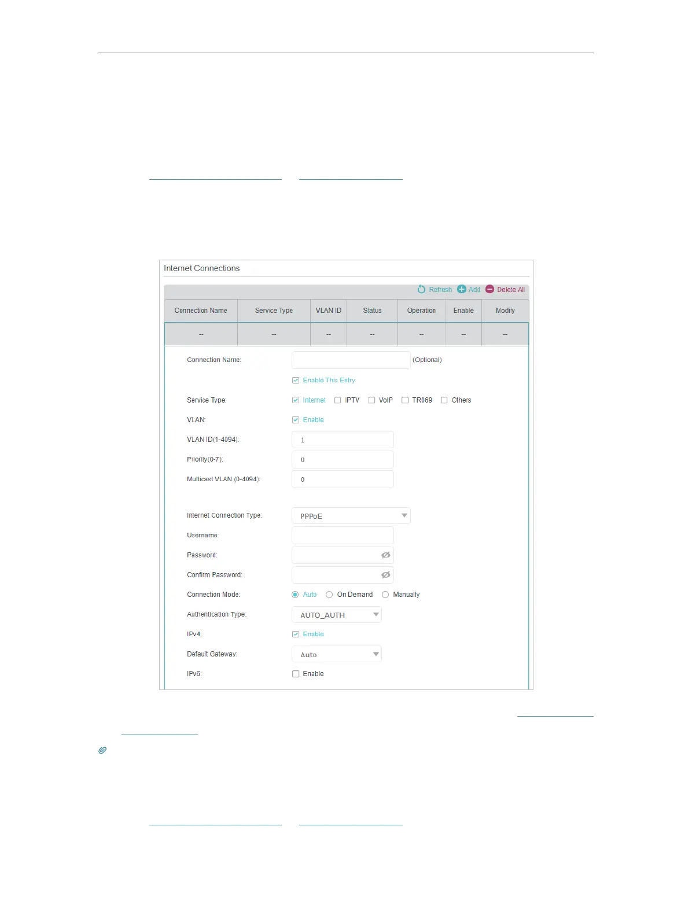Click the Password input field
The height and width of the screenshot is (915, 692).
coord(343,555)
